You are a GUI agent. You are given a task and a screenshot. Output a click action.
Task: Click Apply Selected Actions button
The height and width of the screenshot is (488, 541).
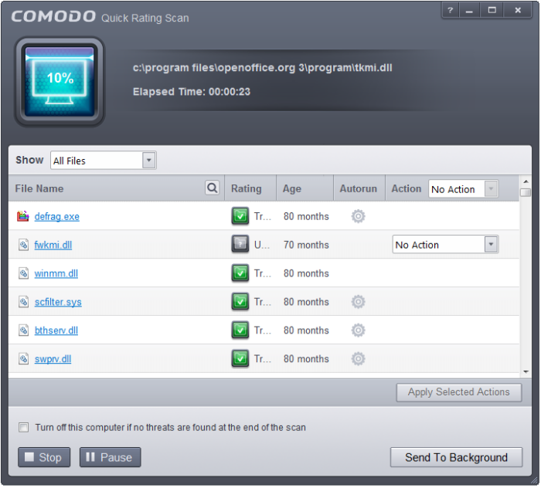458,392
